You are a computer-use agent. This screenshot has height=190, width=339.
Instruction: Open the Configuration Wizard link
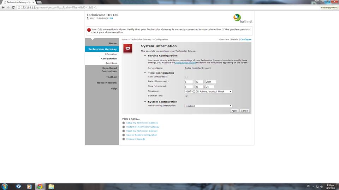click(185, 63)
